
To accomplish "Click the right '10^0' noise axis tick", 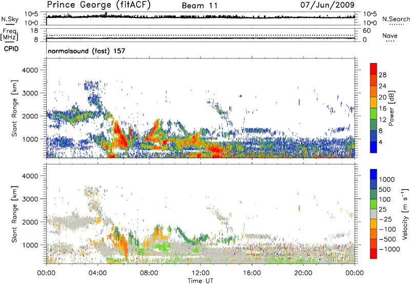I will click(x=370, y=23).
